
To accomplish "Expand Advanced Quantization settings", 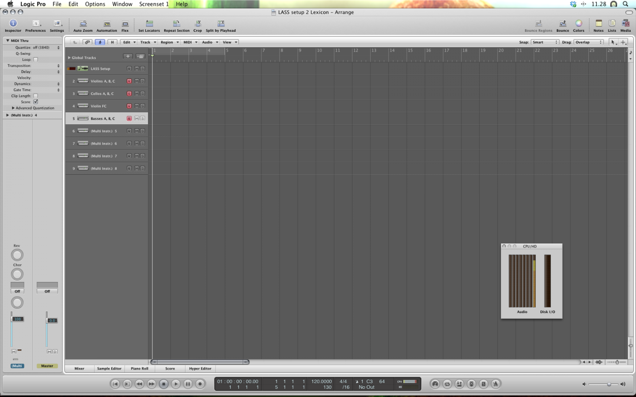I will coord(13,108).
